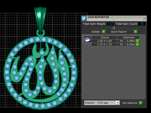Viewport: 151px width, 113px height.
Task: Click the Save Report button label
Action: tap(119, 32)
